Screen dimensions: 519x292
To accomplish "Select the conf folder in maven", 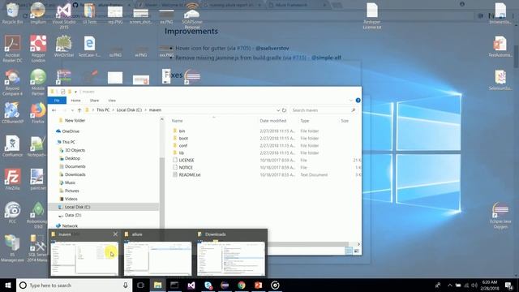I will click(x=182, y=146).
